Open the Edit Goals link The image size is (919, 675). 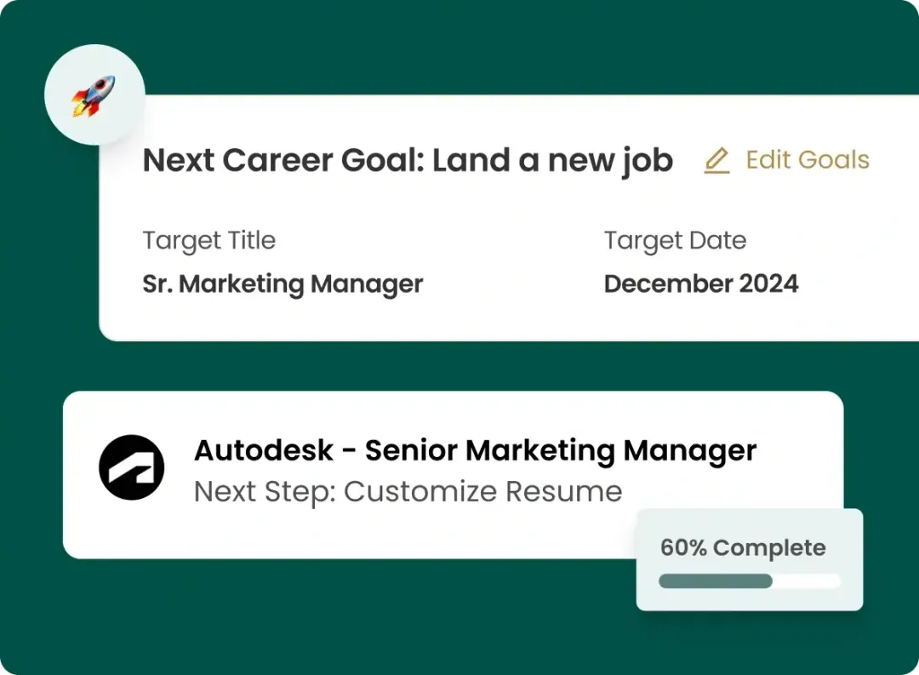tap(807, 160)
